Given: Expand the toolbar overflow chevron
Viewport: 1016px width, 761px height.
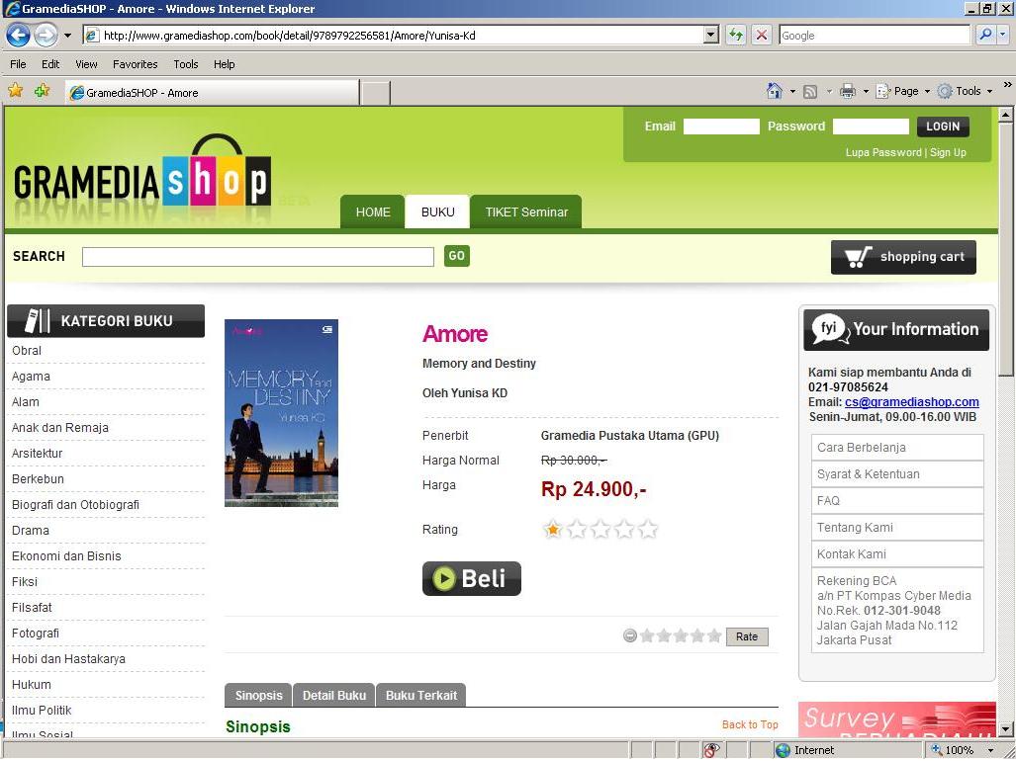Looking at the screenshot, I should coord(1007,84).
